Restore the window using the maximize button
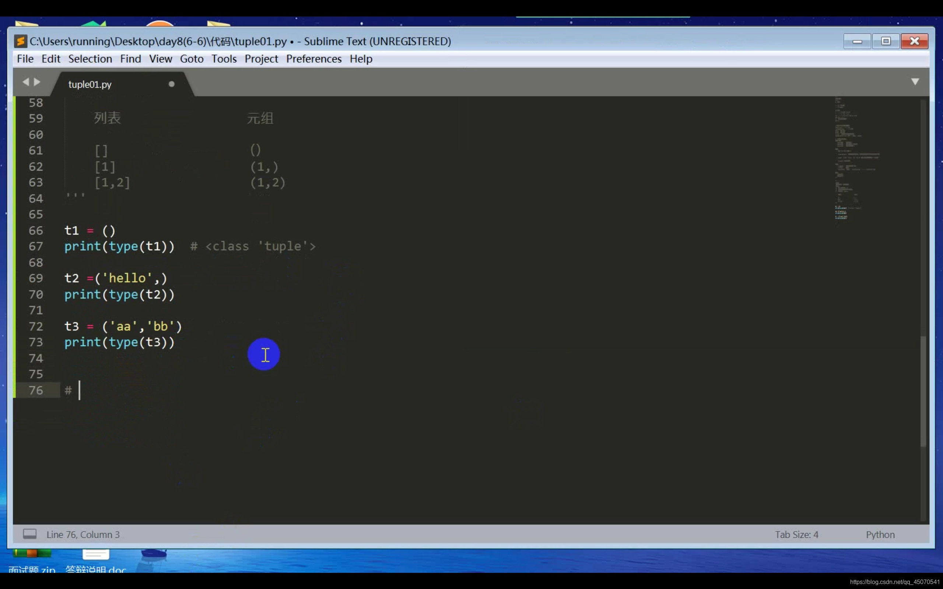Screen dimensions: 943x589 [886, 41]
